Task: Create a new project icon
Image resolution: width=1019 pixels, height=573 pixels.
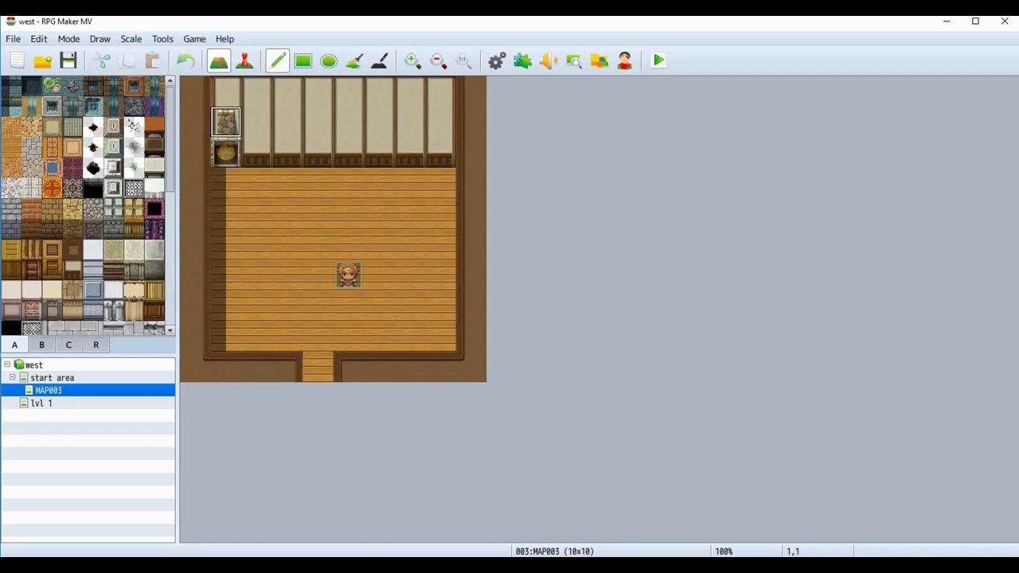Action: click(18, 60)
